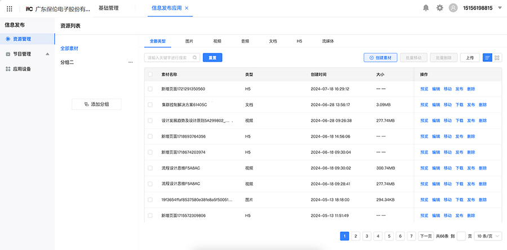The height and width of the screenshot is (250, 507).
Task: Click 发布 for 新增页面1718693764356
Action: 459,137
